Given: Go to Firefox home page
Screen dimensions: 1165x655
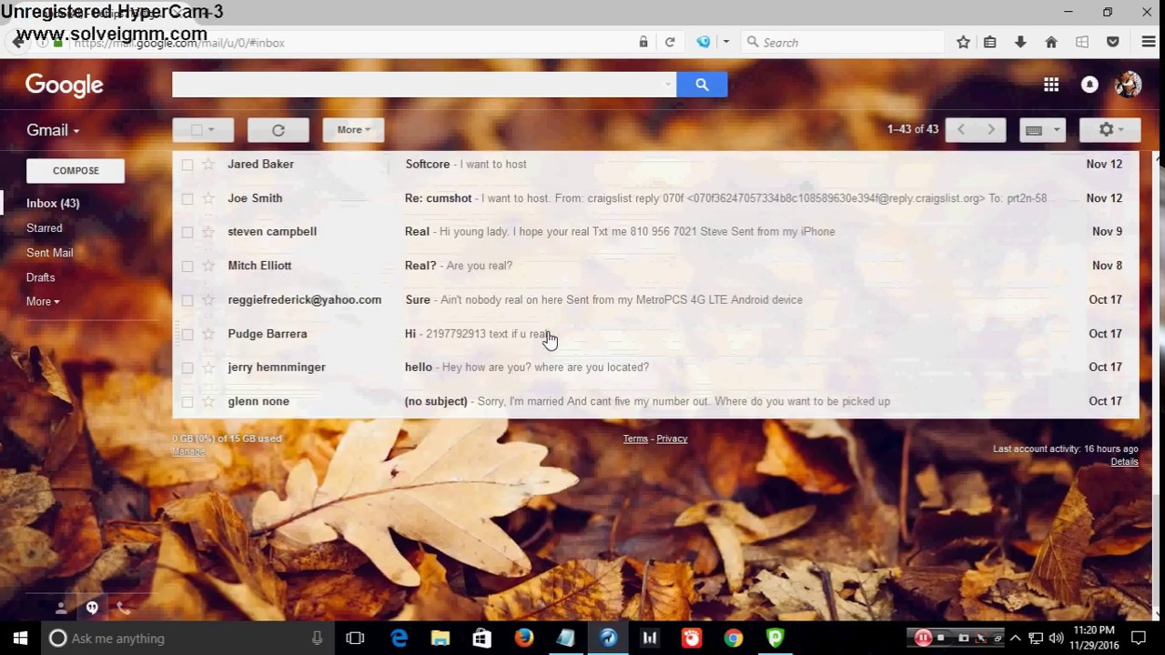Looking at the screenshot, I should [x=1051, y=42].
